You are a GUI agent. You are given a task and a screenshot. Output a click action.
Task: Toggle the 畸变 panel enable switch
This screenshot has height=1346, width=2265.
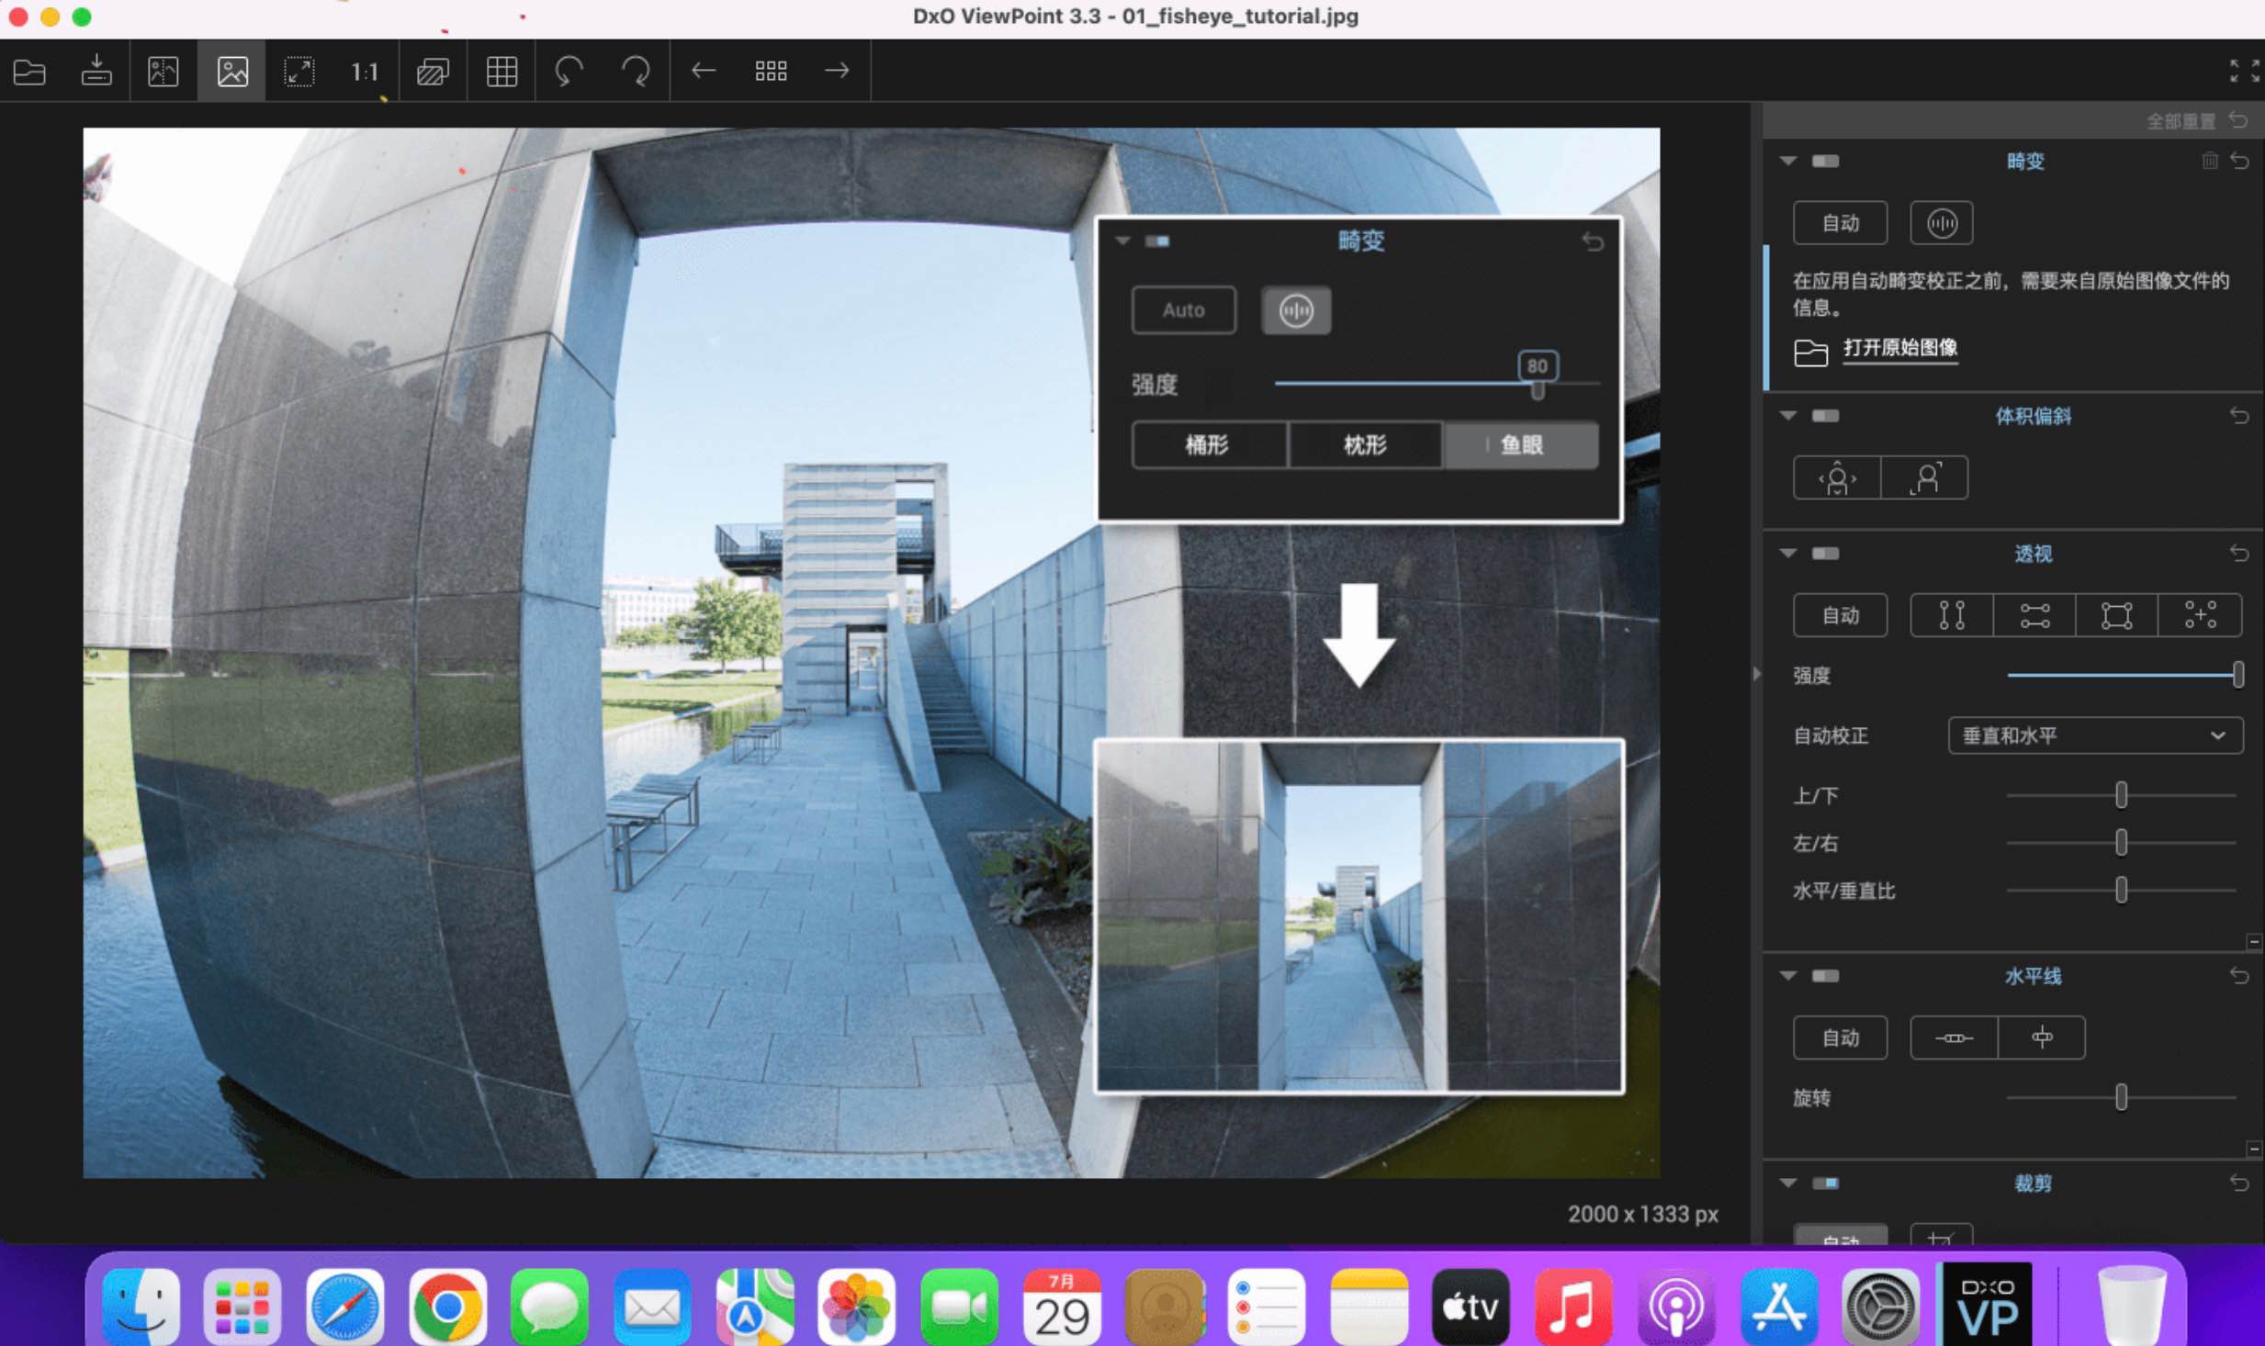(x=1825, y=162)
